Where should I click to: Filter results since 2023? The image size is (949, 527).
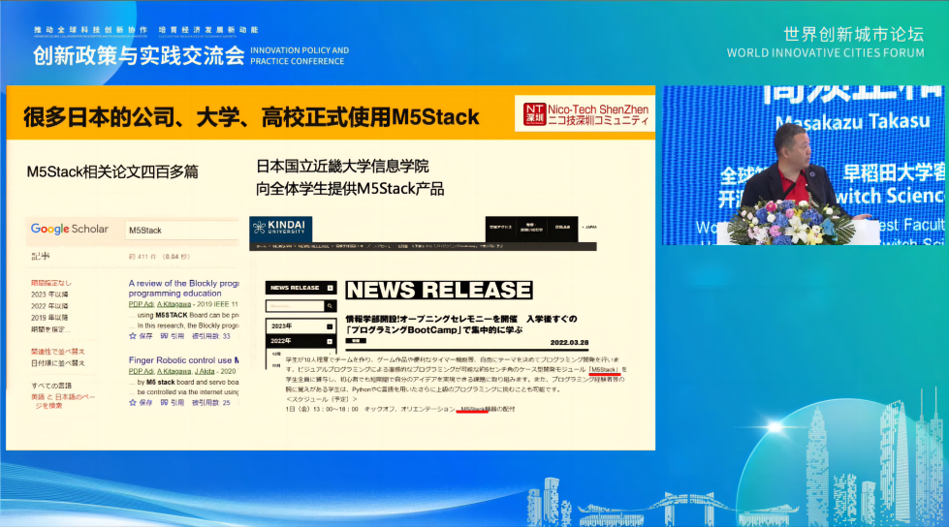pos(49,294)
